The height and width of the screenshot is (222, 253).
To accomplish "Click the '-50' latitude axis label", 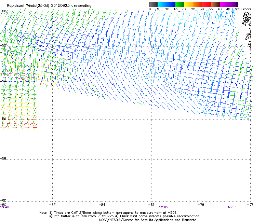I will click(3, 11).
